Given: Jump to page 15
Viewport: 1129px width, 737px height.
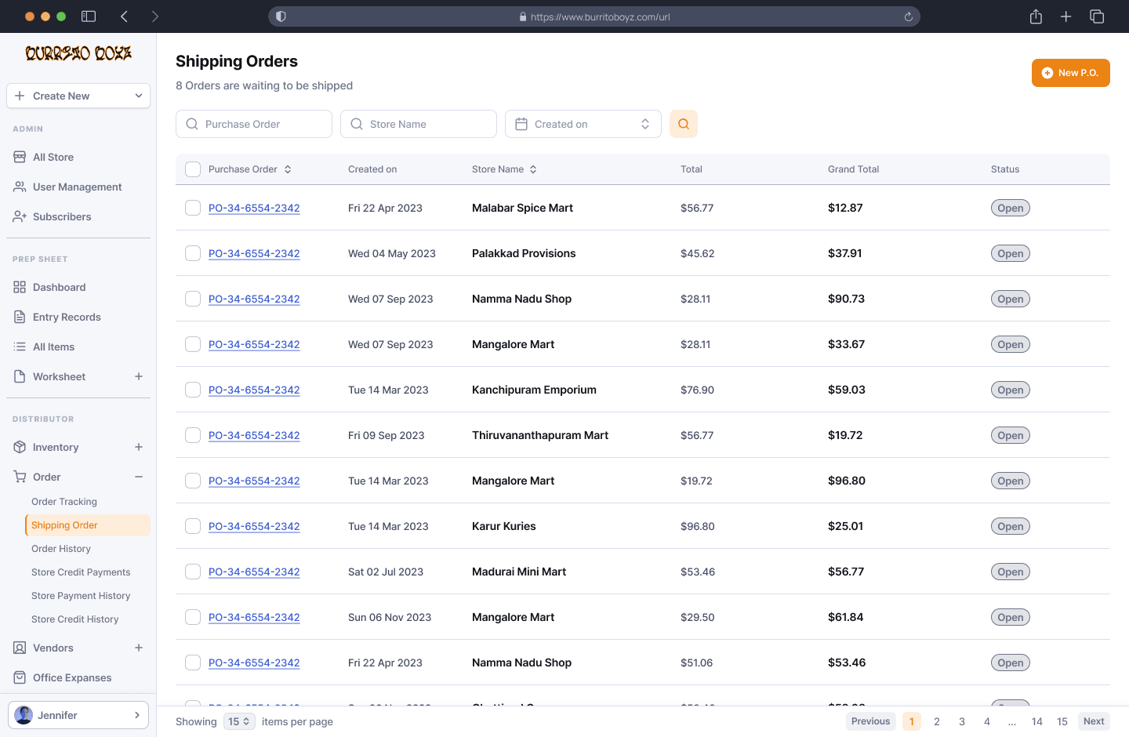Looking at the screenshot, I should (1062, 721).
